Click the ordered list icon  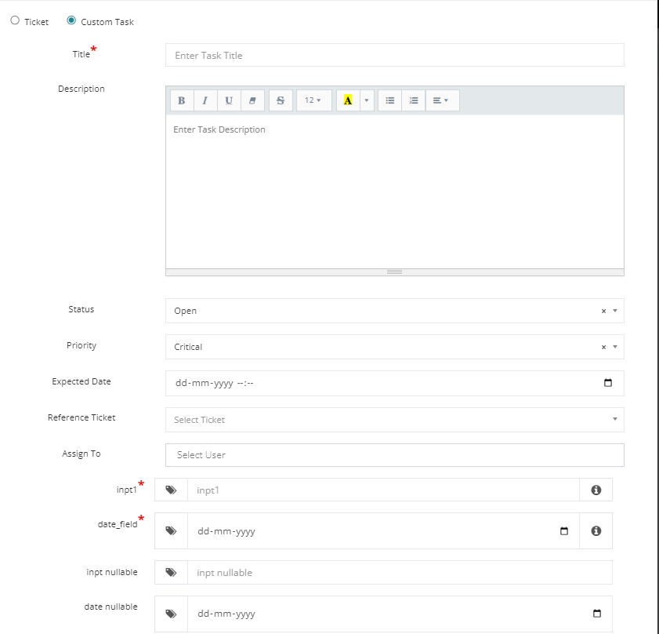(x=413, y=100)
